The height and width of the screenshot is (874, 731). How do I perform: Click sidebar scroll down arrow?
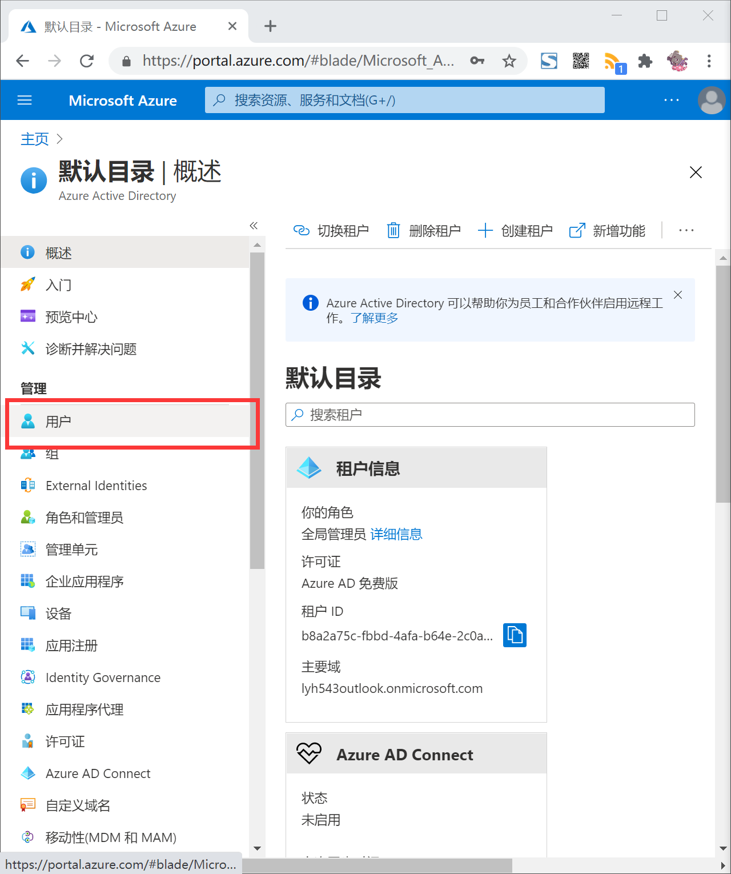(x=257, y=848)
